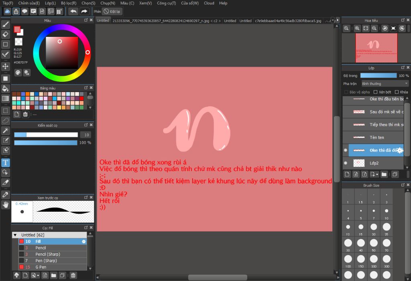
Task: Switch to the c7e9ebbaae04a49c56adb3280fdbaca5.jpg tab
Action: coord(288,21)
